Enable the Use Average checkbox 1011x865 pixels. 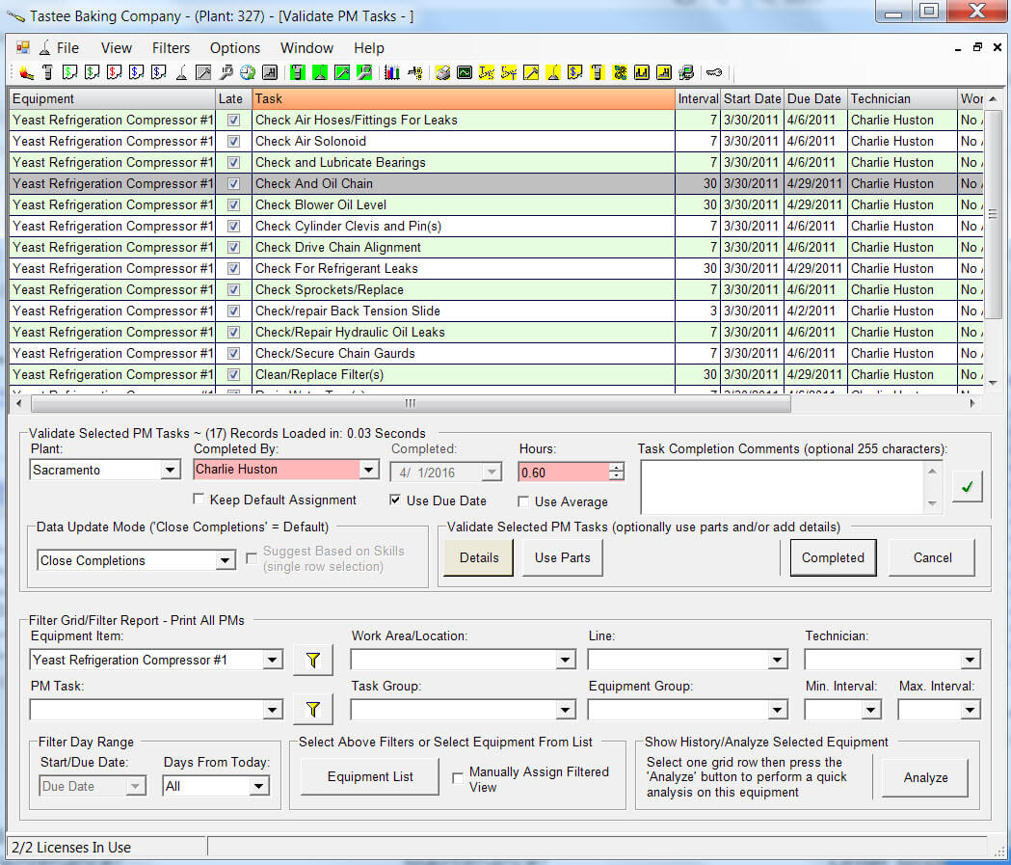click(523, 501)
